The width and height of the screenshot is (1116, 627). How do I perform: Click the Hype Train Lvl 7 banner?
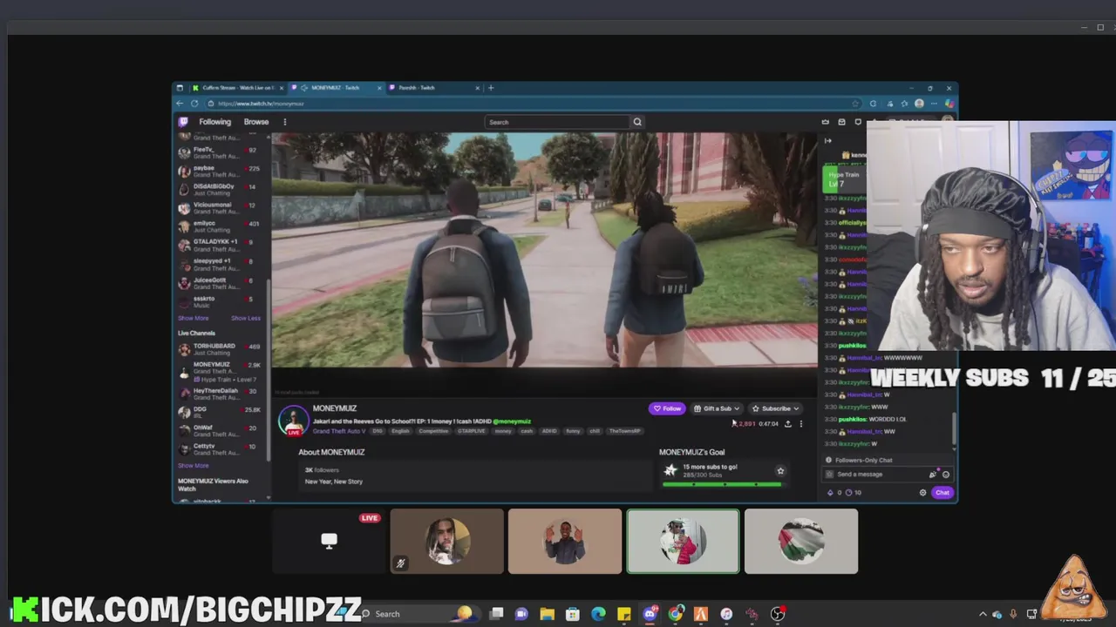tap(844, 179)
